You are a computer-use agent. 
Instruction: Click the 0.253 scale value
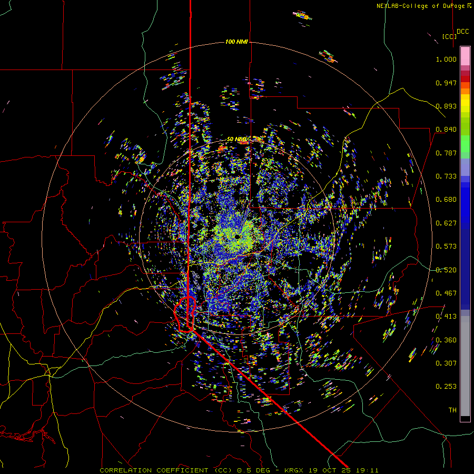(x=446, y=387)
